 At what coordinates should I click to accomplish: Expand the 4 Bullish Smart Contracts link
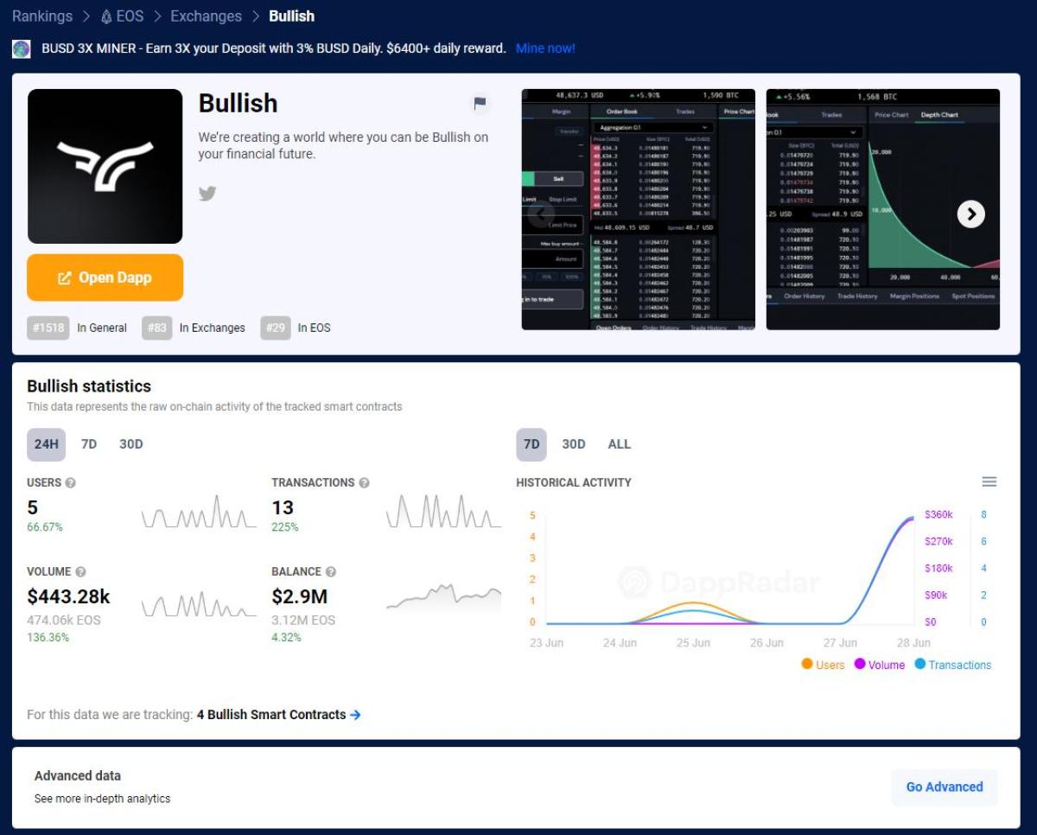[278, 715]
